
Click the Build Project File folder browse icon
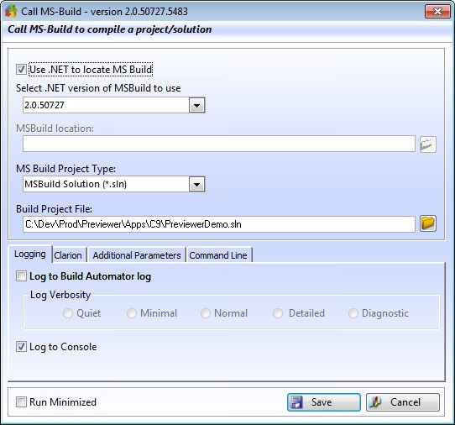[x=428, y=223]
